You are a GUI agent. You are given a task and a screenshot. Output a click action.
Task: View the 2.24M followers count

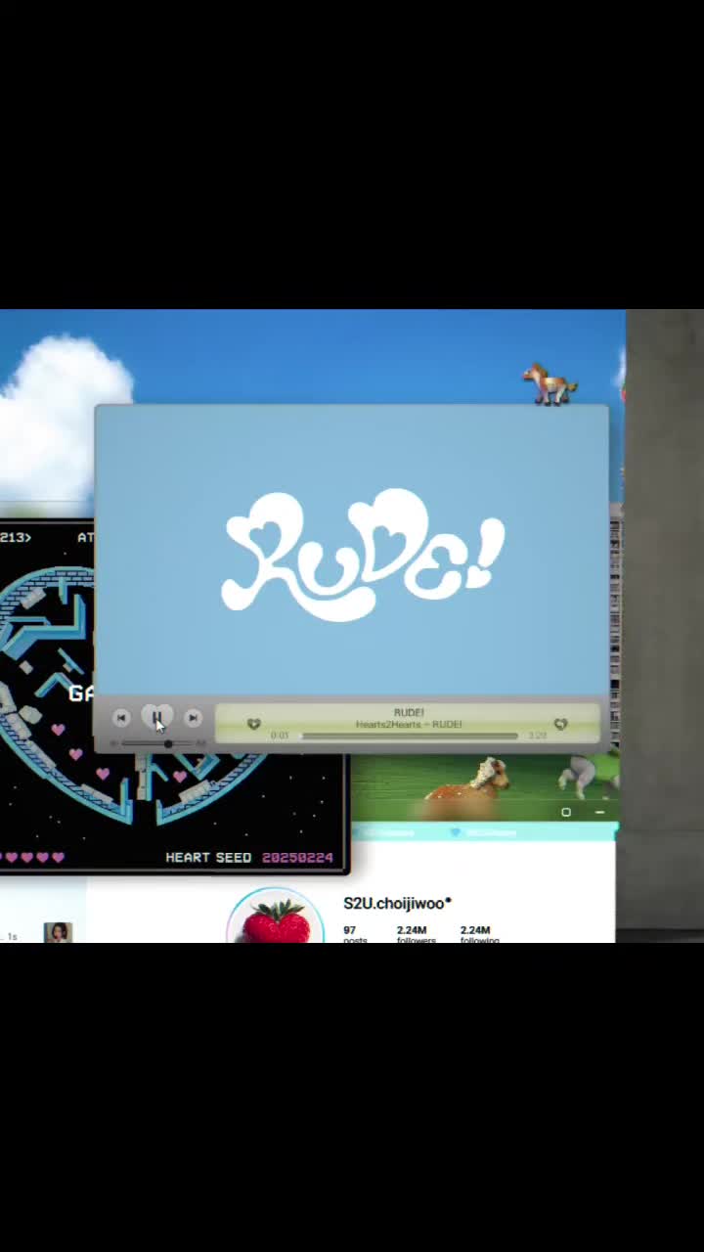click(x=415, y=935)
